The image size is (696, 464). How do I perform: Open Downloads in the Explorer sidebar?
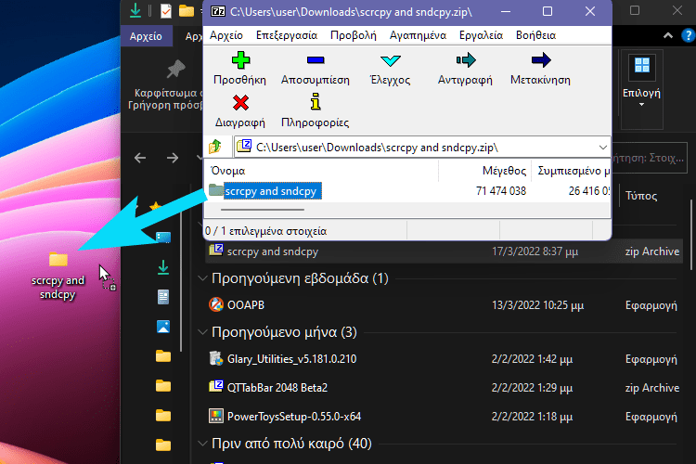pos(163,267)
